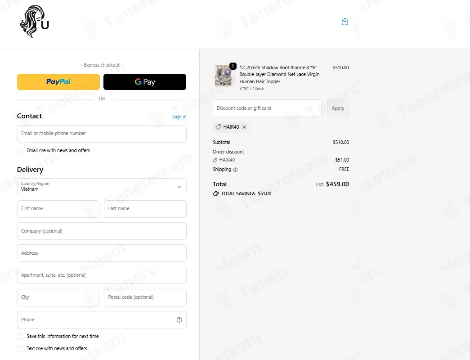Click the Delivery section heading
The image size is (470, 360).
tap(30, 170)
